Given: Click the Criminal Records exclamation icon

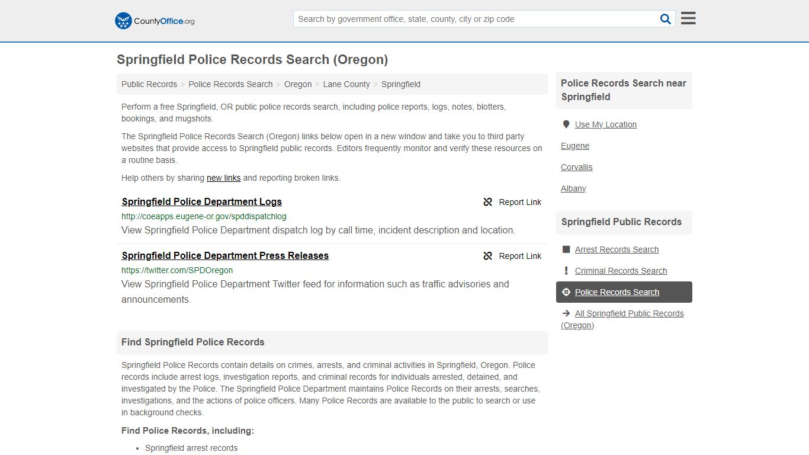Looking at the screenshot, I should tap(566, 271).
